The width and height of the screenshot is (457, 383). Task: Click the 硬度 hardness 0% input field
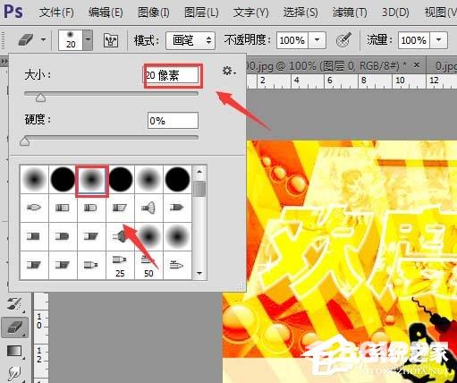point(173,121)
